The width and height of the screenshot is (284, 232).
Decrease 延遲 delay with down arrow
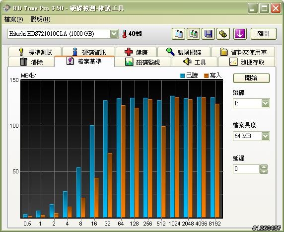[264, 171]
